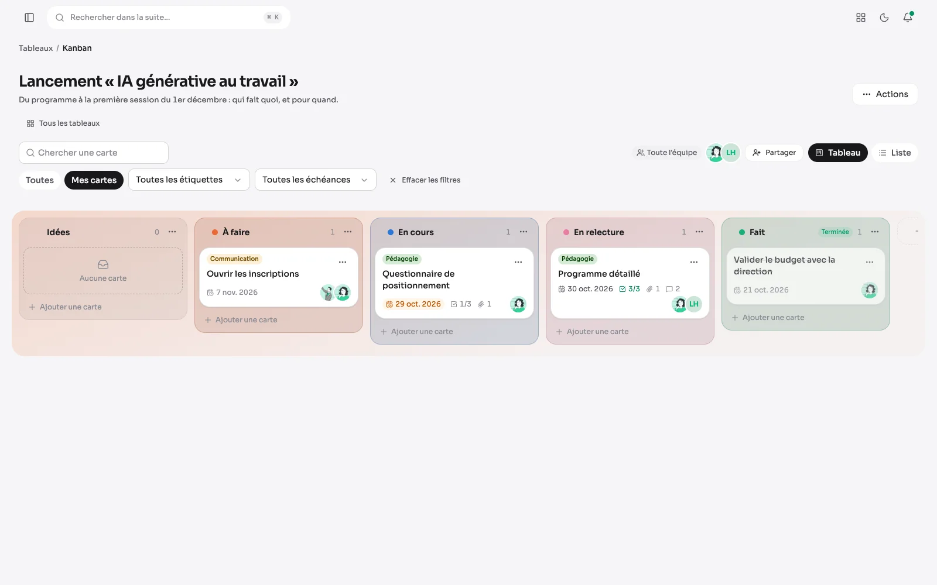Clear filters with Effacer les filtres
The image size is (937, 585).
point(425,180)
